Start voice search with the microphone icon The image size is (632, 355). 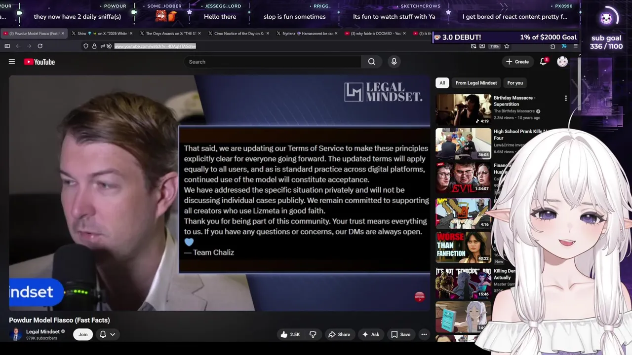(x=394, y=62)
